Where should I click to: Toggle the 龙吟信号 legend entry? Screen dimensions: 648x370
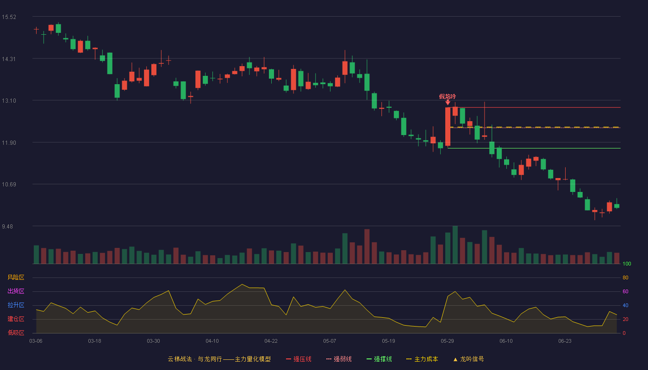(x=468, y=359)
